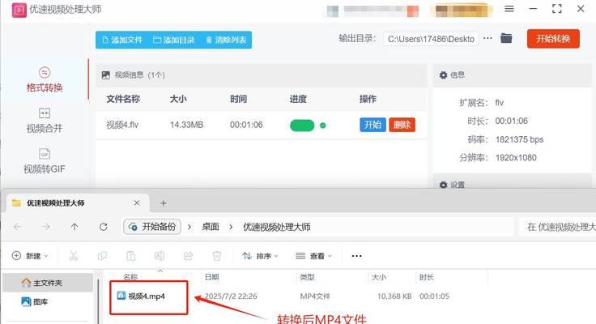
Task: Click the 视频4.flv file name
Action: 122,125
